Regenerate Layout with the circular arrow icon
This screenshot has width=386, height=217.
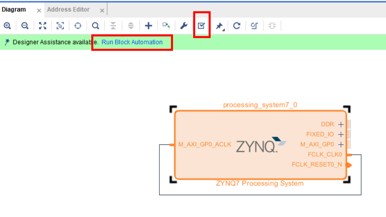(237, 25)
